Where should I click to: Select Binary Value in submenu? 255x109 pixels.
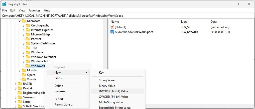(x=117, y=86)
